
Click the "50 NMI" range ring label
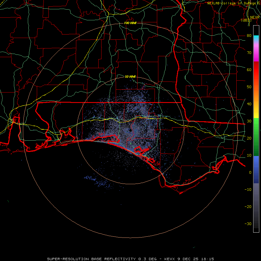pos(130,77)
